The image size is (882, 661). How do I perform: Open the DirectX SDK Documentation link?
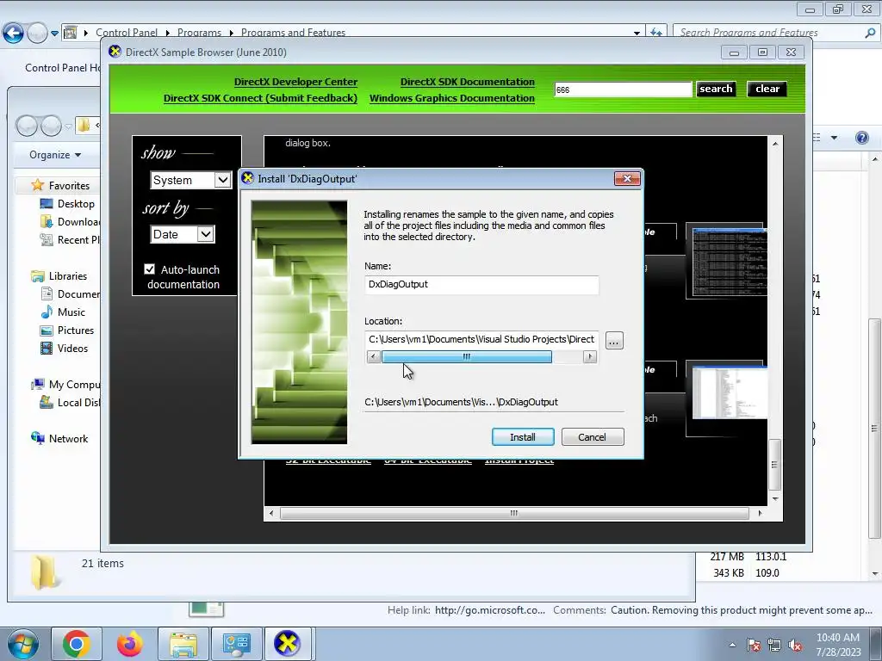click(x=468, y=82)
